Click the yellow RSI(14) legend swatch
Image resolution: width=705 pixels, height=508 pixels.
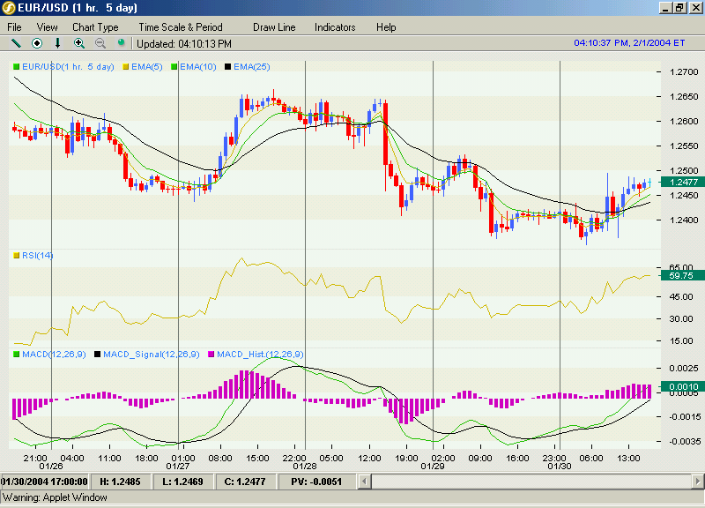(x=17, y=256)
